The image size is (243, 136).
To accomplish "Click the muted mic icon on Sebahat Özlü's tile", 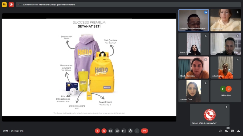I will [206, 83].
